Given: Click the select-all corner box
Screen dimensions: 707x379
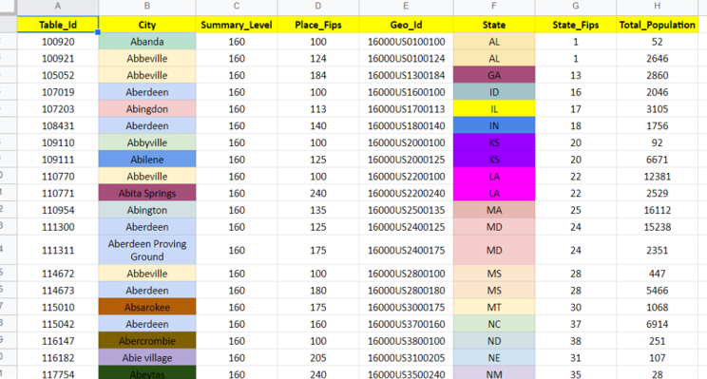Looking at the screenshot, I should tap(9, 7).
